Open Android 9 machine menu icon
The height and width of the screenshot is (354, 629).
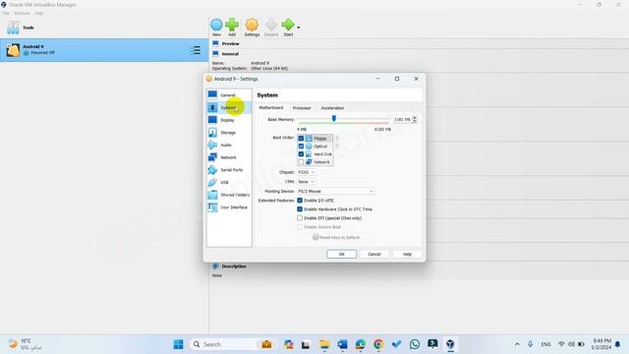(x=196, y=50)
